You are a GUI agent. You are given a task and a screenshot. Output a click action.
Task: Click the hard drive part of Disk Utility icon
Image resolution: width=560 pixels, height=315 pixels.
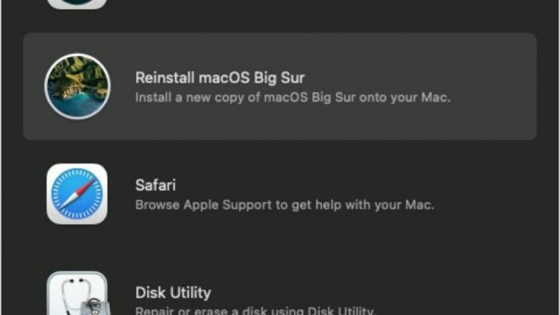(x=95, y=307)
